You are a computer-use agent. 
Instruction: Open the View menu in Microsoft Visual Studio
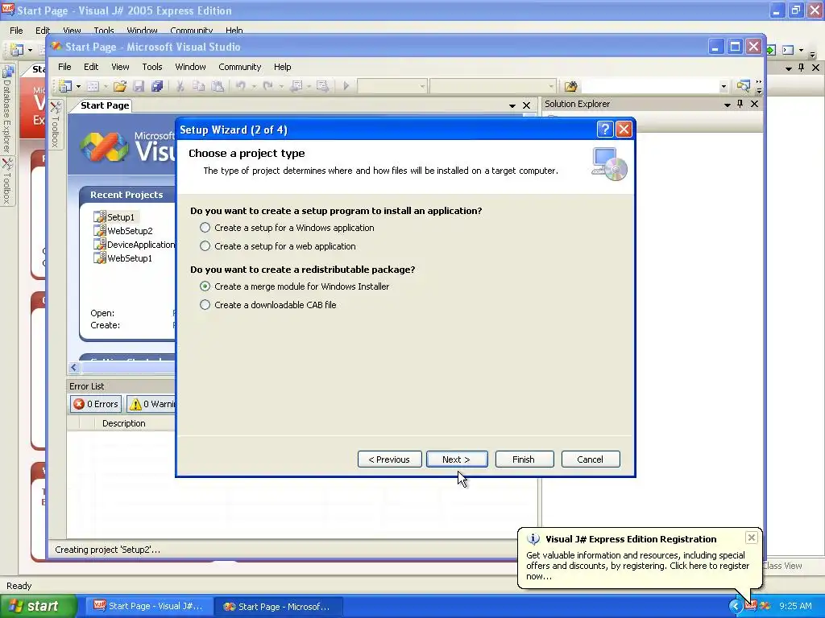pos(120,67)
